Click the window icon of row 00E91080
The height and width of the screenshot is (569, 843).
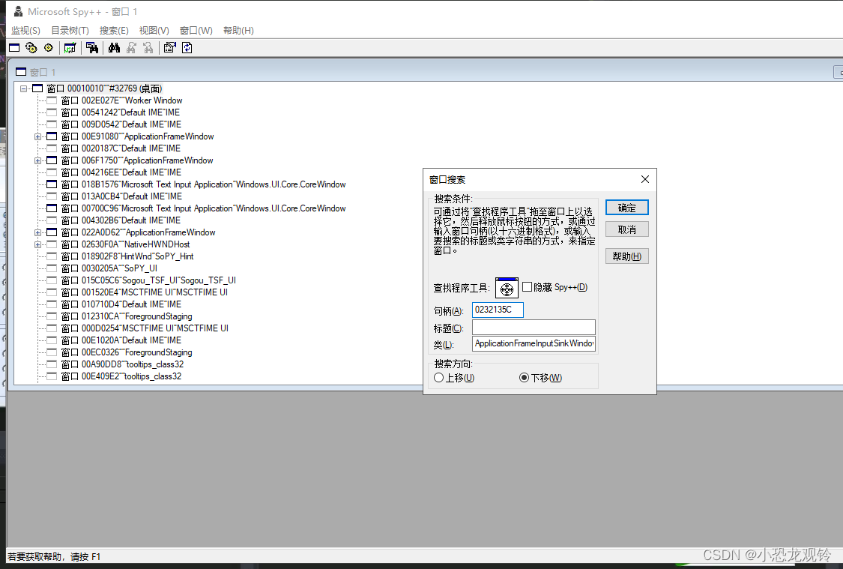coord(52,136)
